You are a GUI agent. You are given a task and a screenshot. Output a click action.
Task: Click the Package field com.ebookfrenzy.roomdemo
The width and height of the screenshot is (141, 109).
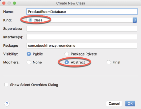click(82, 46)
